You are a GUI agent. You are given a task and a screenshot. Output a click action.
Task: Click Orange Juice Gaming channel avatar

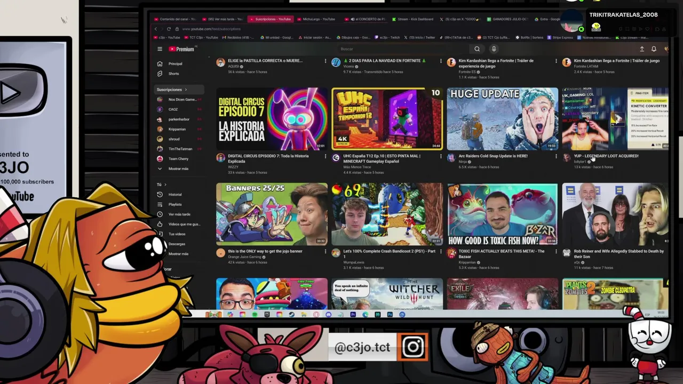[x=220, y=253]
